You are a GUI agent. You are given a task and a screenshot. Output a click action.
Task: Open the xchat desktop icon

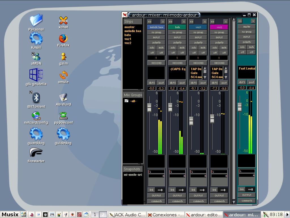tap(63, 21)
